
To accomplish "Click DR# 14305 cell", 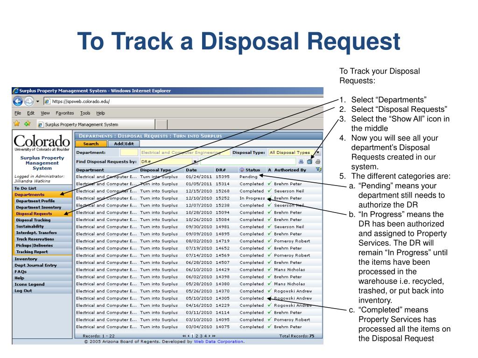I will tap(223, 298).
